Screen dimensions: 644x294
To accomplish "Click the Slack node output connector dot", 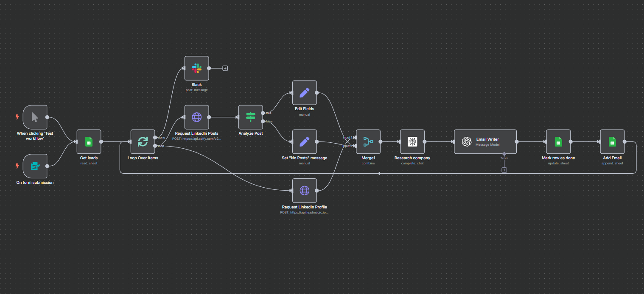I will (209, 68).
